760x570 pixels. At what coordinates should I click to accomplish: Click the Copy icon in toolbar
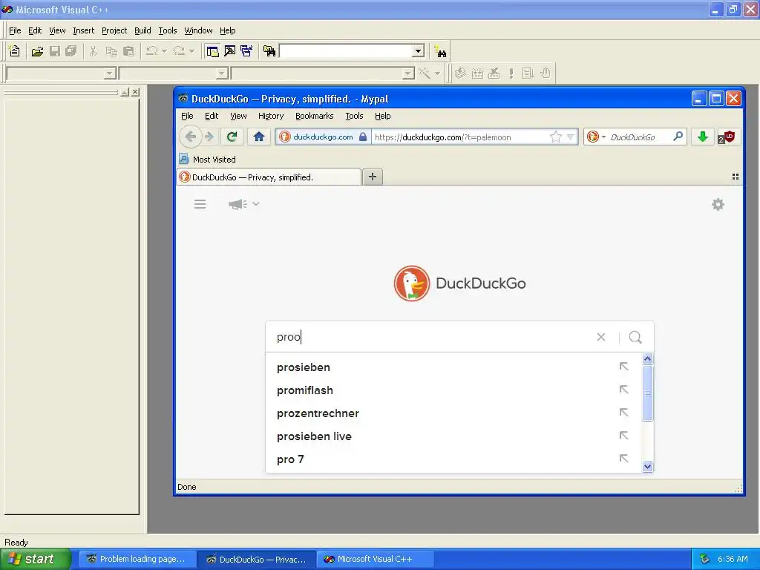pyautogui.click(x=111, y=51)
